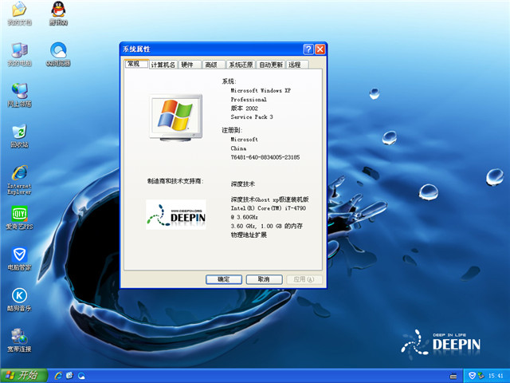Select the 系统还原 tab
Viewport: 510px width, 383px height.
coord(240,65)
